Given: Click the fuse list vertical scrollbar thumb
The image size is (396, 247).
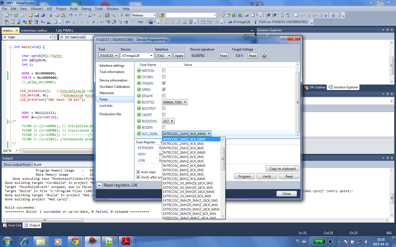Looking at the screenshot, I should (298, 103).
